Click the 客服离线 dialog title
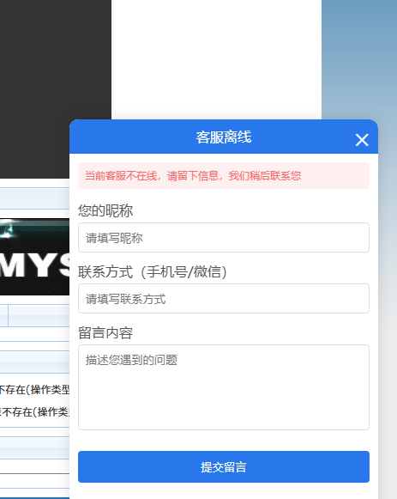 [x=224, y=137]
